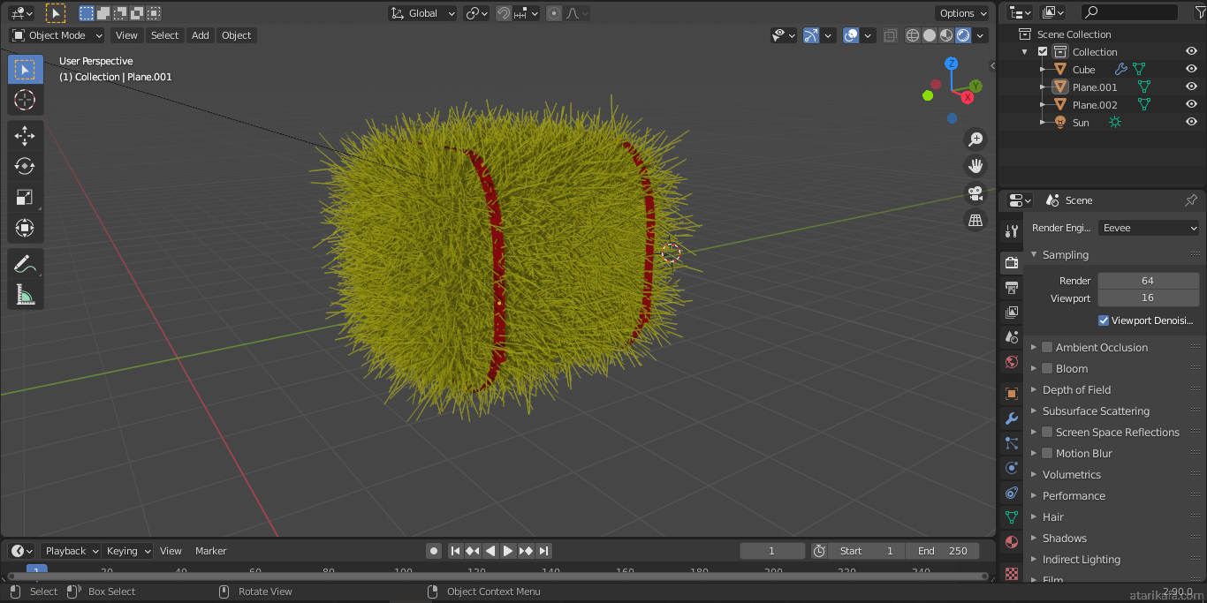Open Object Mode dropdown

(x=57, y=35)
